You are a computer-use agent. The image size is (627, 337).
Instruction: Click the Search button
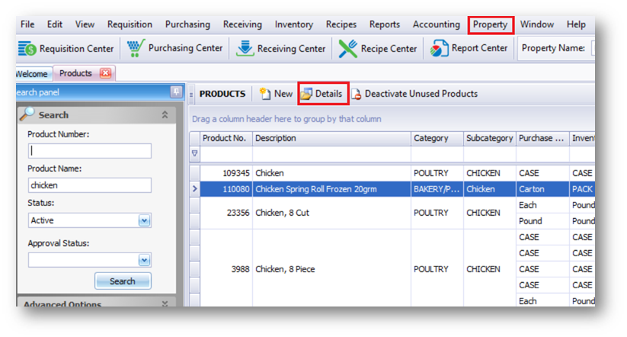tap(122, 281)
